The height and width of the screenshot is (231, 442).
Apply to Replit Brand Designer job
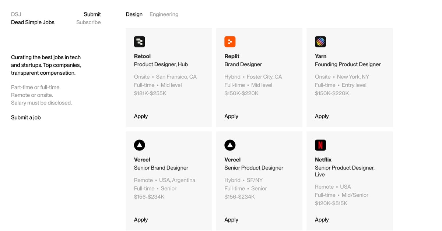231,116
